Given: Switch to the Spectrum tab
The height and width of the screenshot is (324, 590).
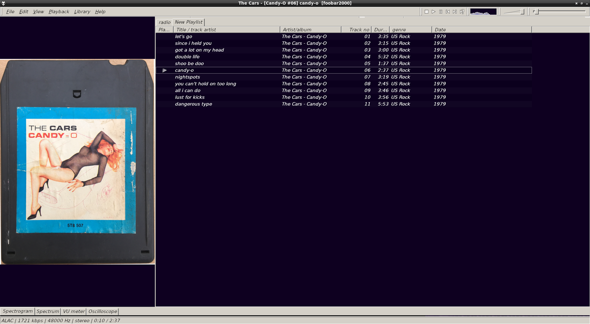Looking at the screenshot, I should (48, 312).
